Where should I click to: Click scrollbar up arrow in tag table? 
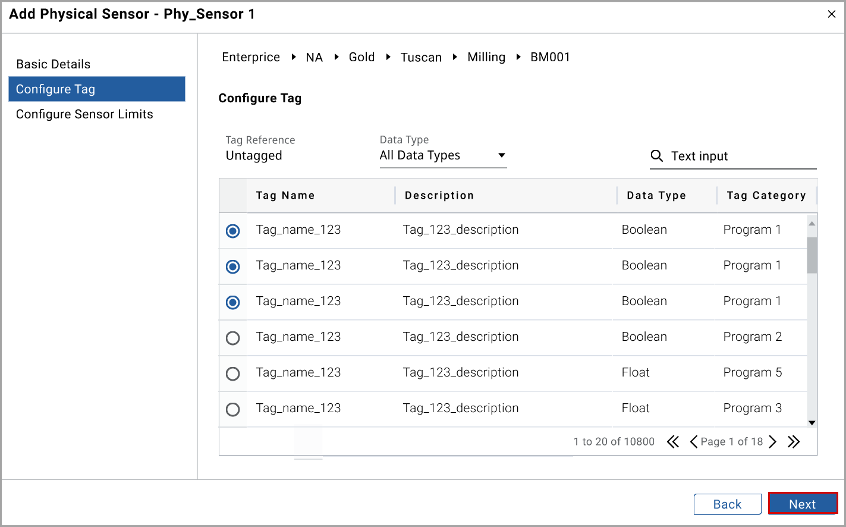pyautogui.click(x=812, y=223)
